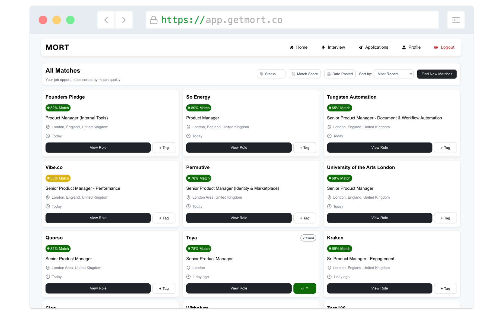Toggle the Date Posted filter
503x314 pixels.
[x=340, y=74]
